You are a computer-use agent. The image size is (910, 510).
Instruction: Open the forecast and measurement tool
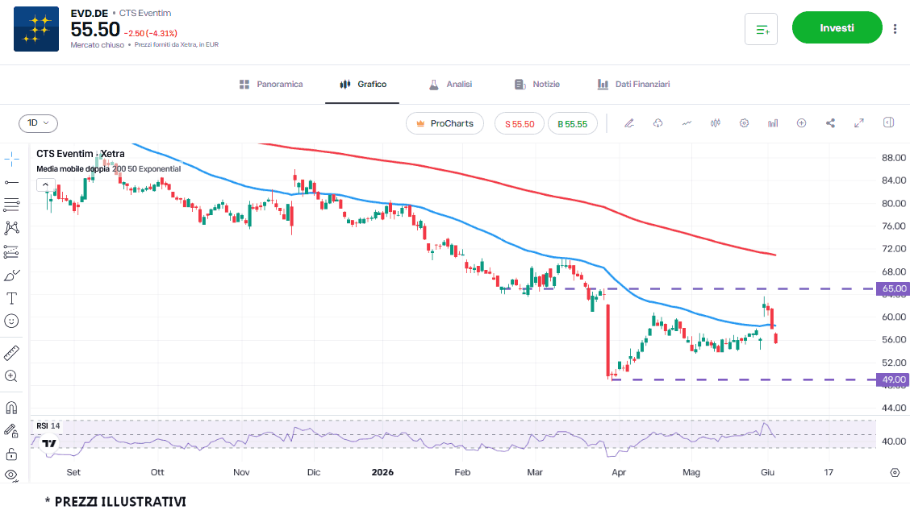(11, 251)
